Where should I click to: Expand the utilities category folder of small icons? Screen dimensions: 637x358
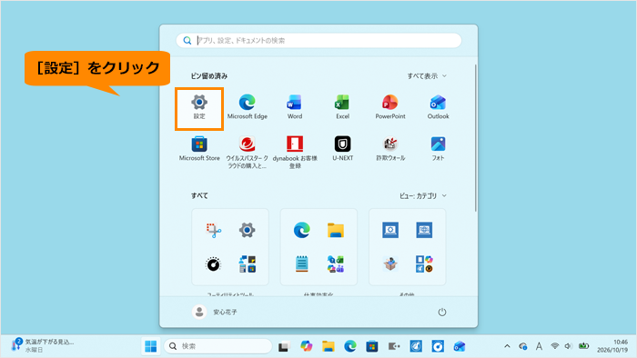click(247, 264)
